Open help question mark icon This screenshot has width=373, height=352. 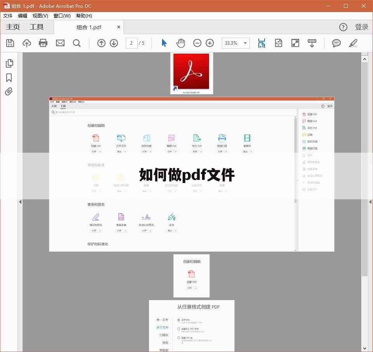tap(343, 27)
